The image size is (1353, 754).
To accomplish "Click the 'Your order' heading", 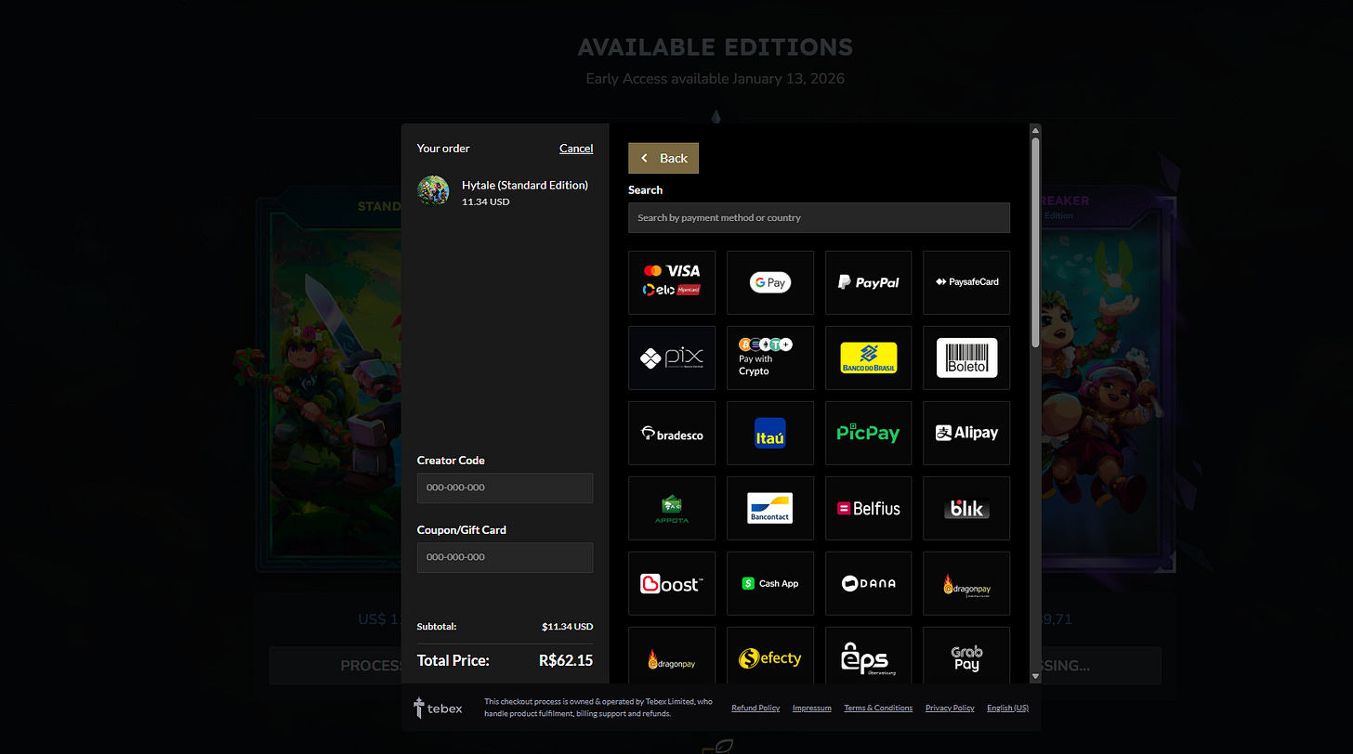I will click(443, 149).
